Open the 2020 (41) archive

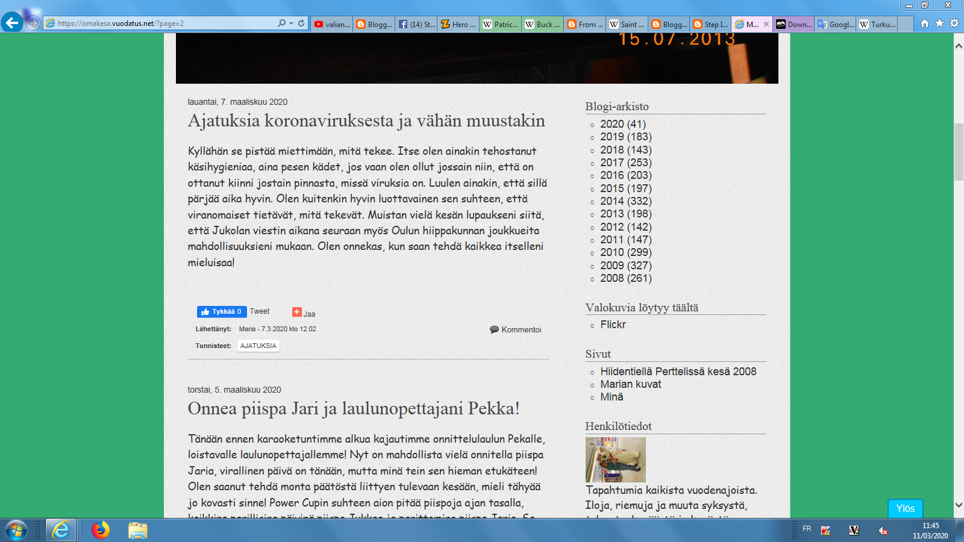tap(623, 124)
